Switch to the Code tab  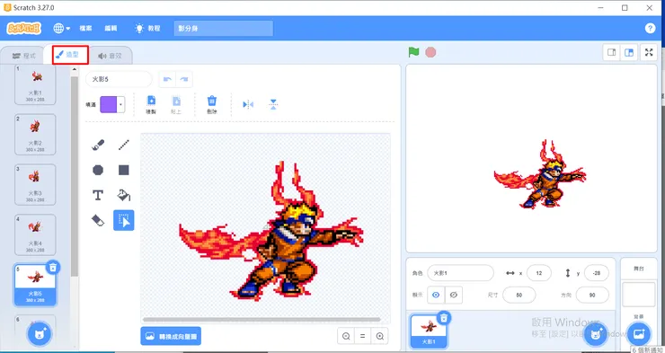pos(23,56)
